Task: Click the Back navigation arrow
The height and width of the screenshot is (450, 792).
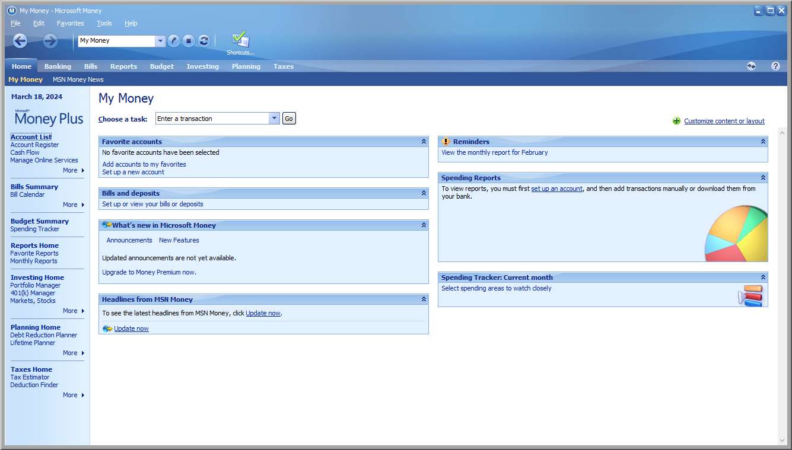Action: coord(20,40)
